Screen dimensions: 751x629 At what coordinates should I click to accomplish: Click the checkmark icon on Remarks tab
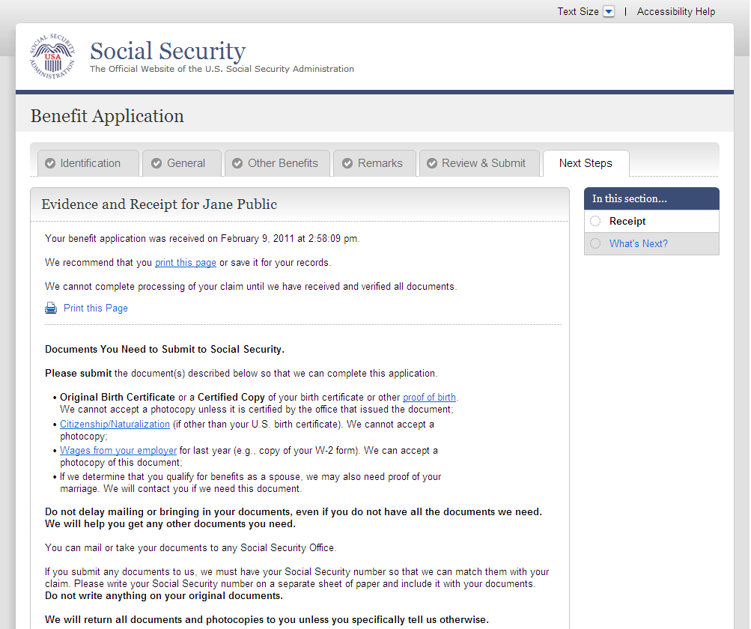[347, 163]
